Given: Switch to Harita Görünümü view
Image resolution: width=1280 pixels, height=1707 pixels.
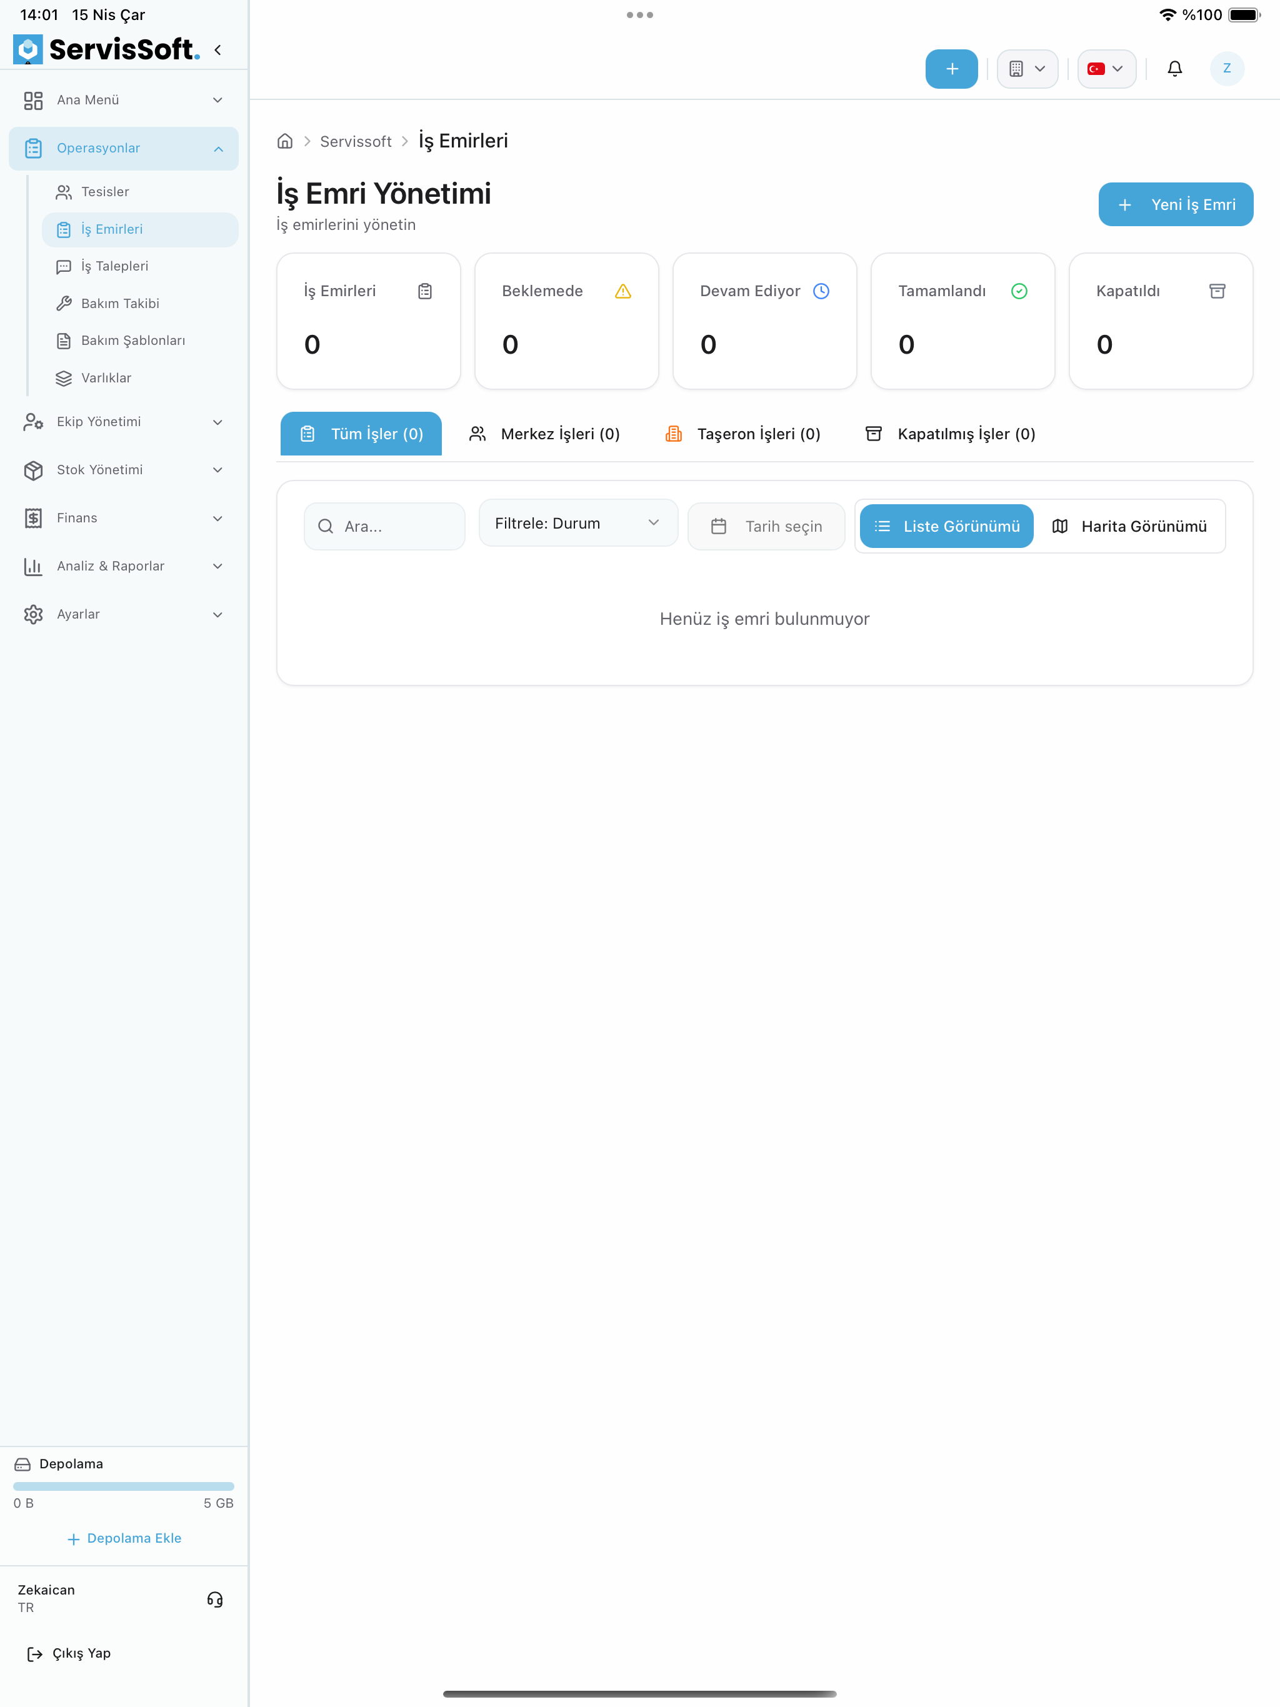Looking at the screenshot, I should [x=1129, y=526].
